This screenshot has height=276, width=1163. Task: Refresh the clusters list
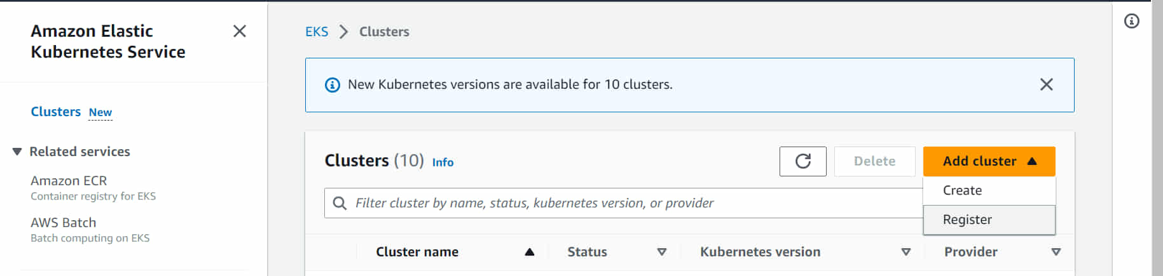point(803,161)
